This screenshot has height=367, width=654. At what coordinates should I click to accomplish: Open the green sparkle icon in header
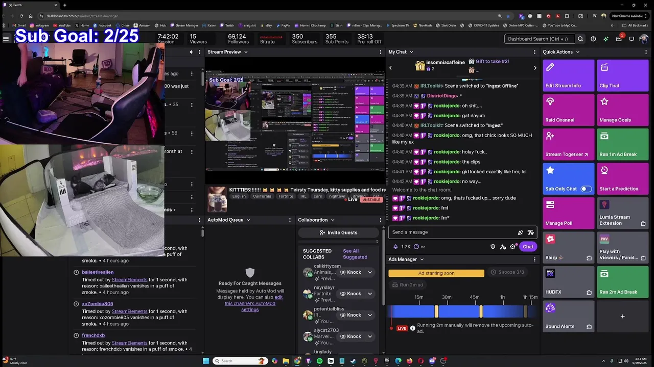click(606, 39)
